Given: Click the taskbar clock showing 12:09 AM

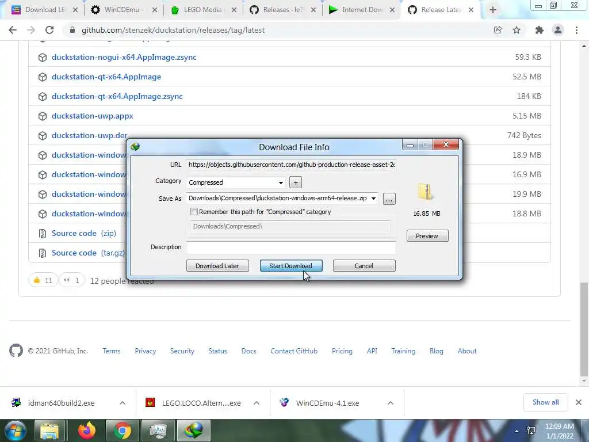Looking at the screenshot, I should [x=559, y=431].
